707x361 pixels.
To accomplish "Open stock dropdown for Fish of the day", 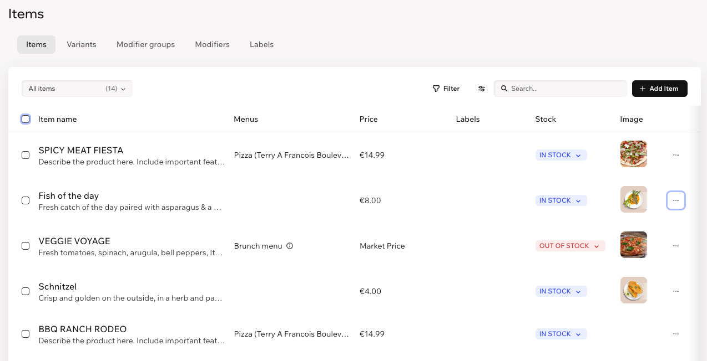I will tap(561, 200).
